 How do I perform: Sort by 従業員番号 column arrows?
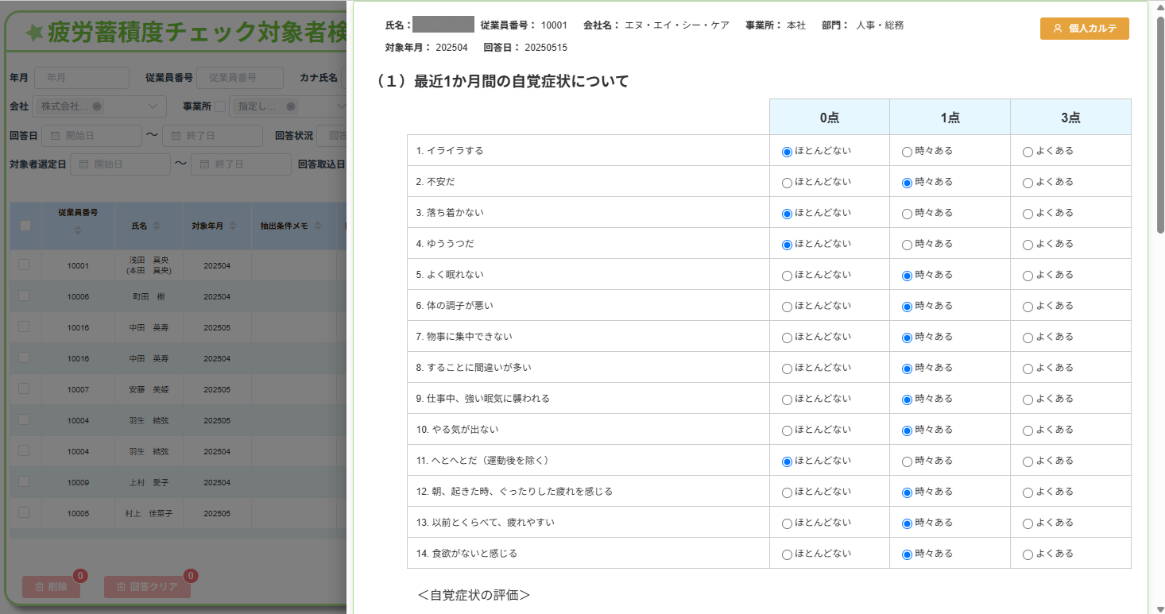(77, 230)
